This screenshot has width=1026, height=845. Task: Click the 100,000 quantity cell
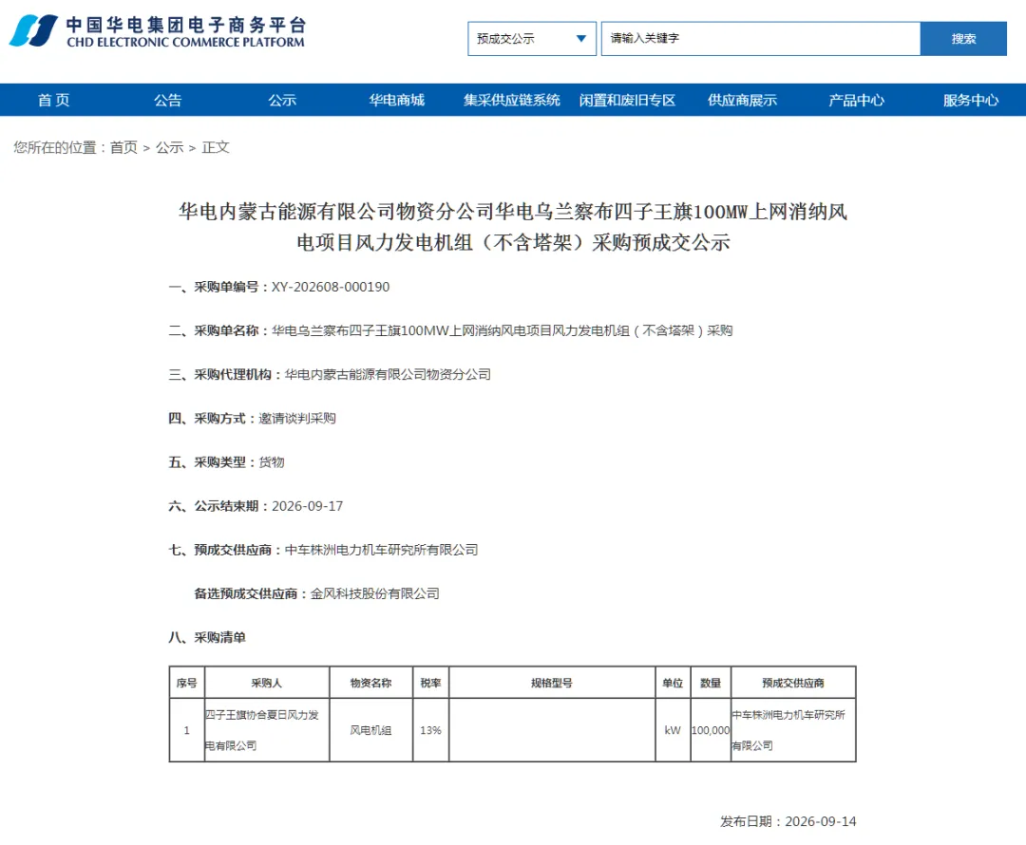pyautogui.click(x=711, y=730)
